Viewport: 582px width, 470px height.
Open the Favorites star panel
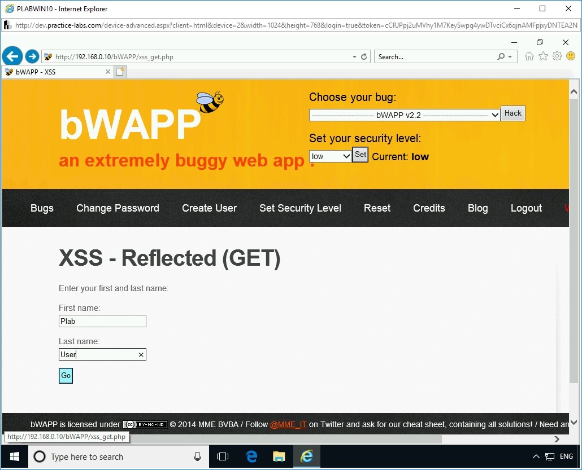click(543, 56)
